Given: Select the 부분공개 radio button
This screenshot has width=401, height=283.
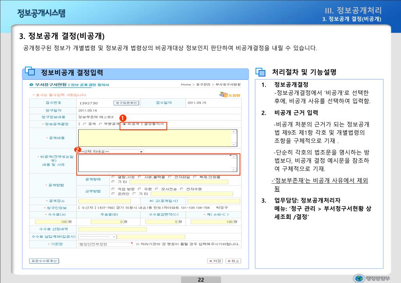Looking at the screenshot, I should click(x=101, y=124).
